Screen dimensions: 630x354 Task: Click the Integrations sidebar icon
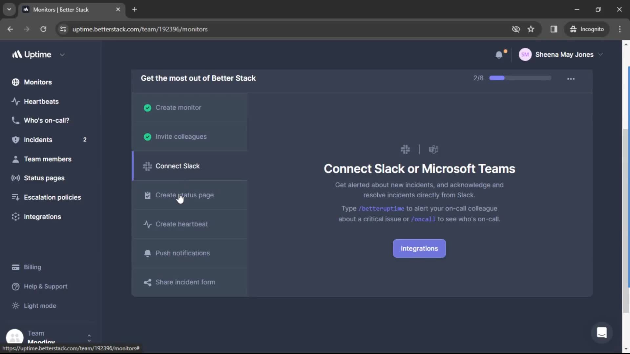coord(15,216)
